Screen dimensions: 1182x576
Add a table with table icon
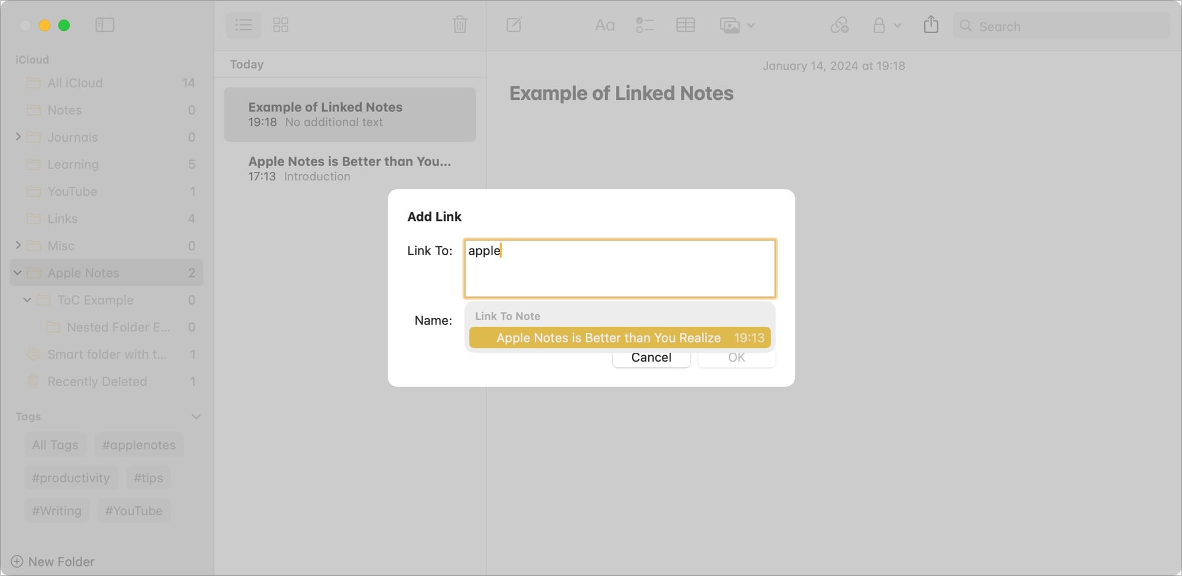click(x=685, y=25)
